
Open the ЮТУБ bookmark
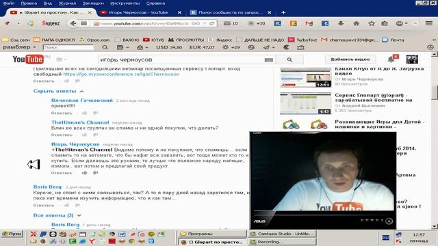153,40
